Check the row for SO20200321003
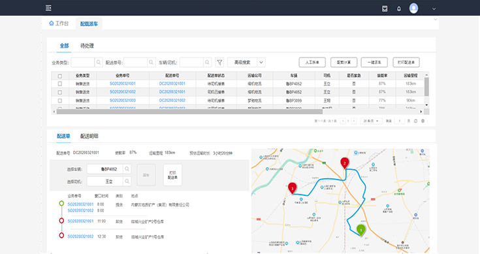Screen dimensions: 480x254 point(59,101)
